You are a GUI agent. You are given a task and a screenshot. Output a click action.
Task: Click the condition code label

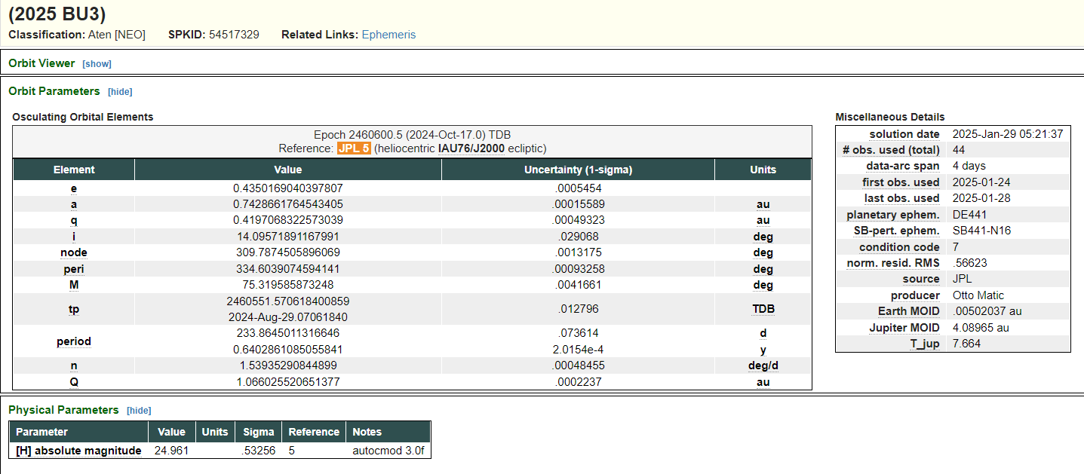pyautogui.click(x=899, y=247)
